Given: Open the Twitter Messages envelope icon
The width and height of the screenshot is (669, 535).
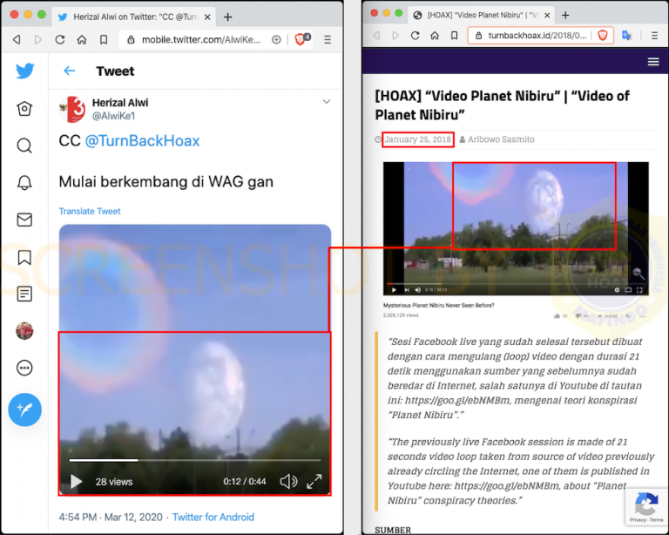Looking at the screenshot, I should [24, 220].
